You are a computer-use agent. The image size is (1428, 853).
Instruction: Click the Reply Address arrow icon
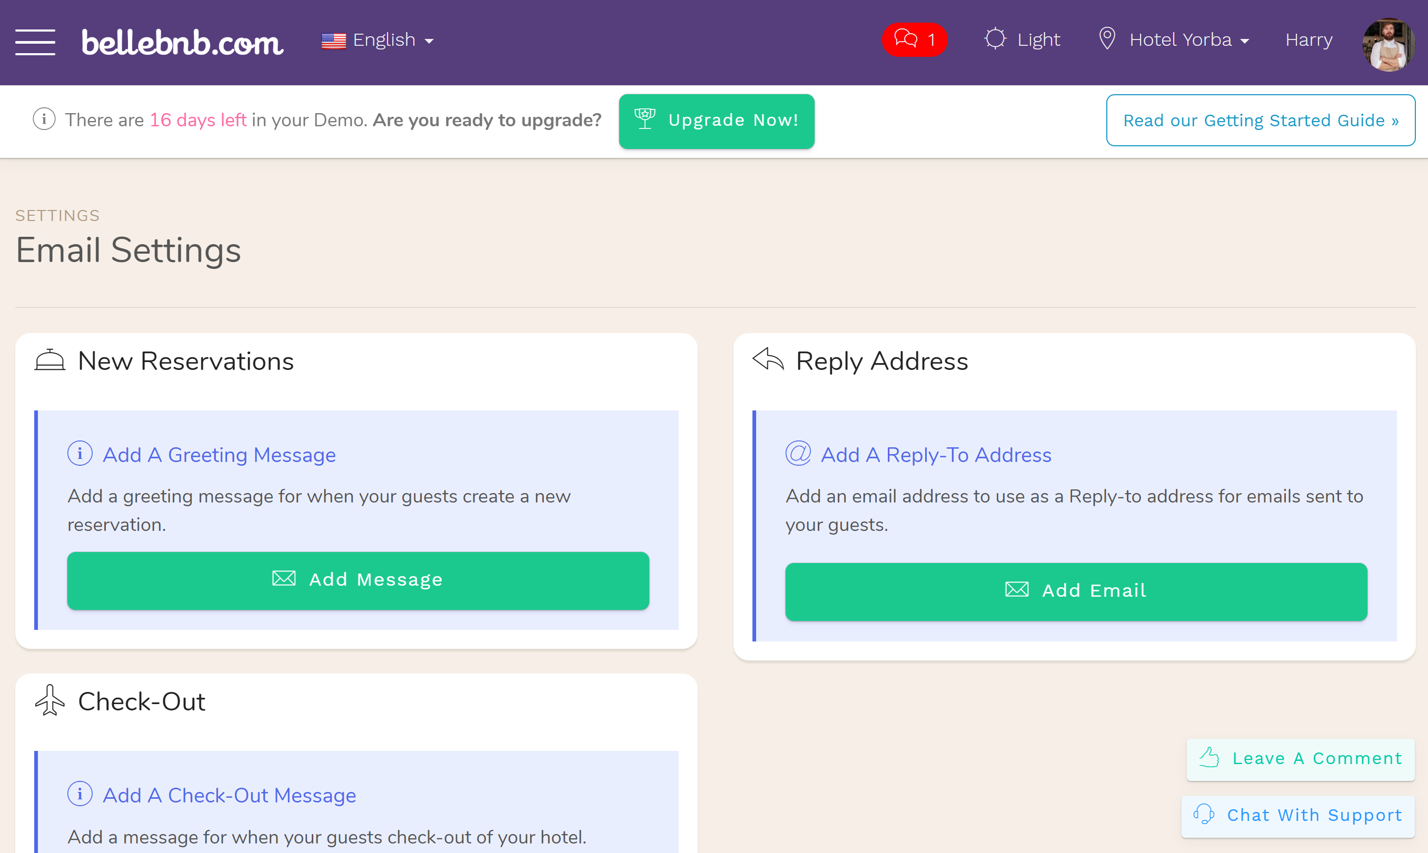coord(768,360)
